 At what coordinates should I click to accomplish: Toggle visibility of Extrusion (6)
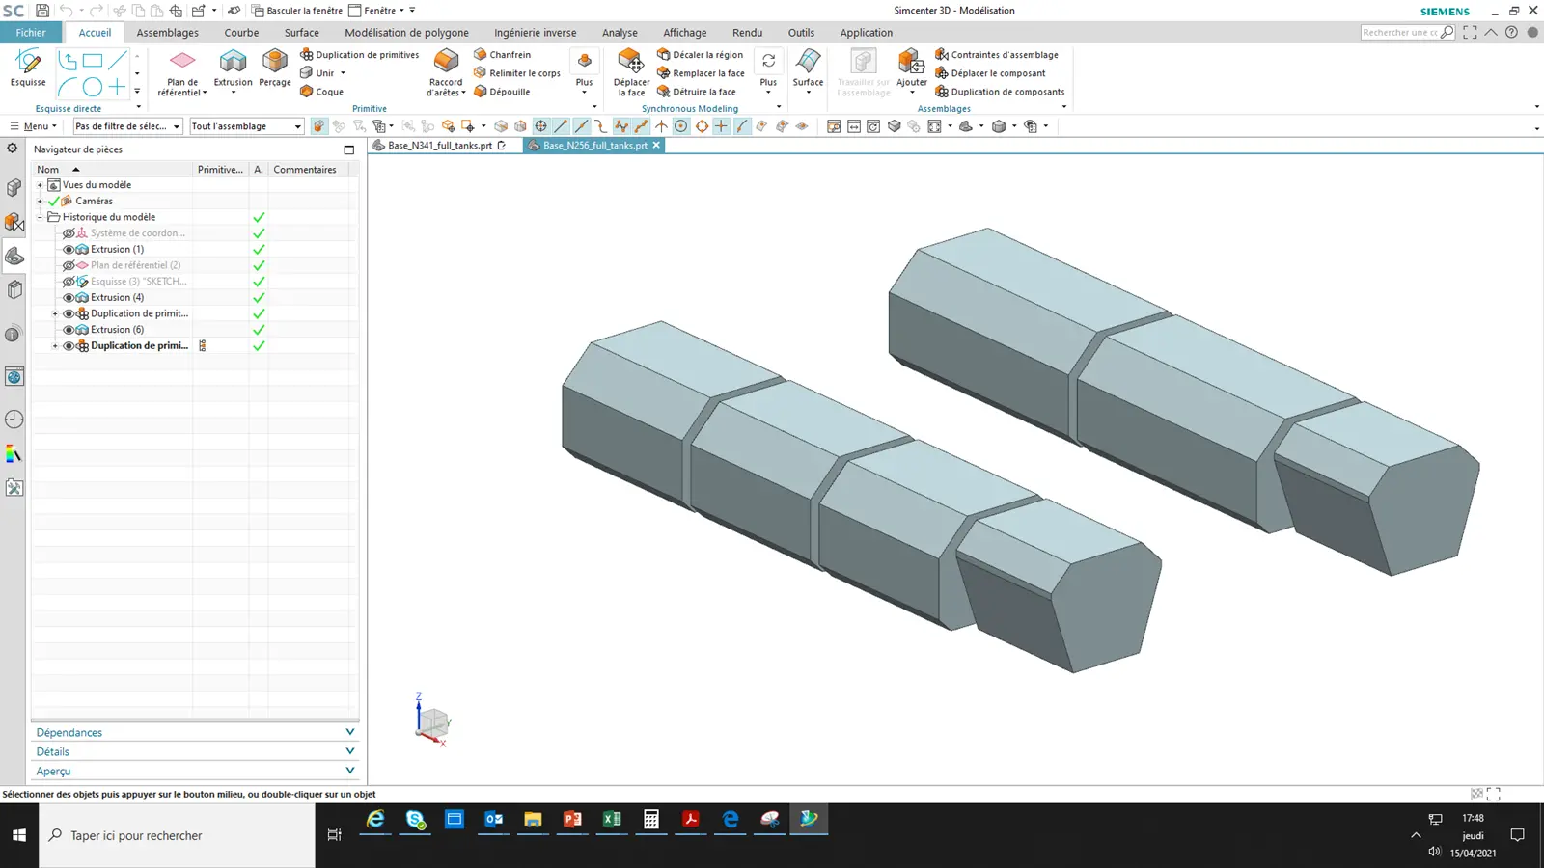point(69,330)
